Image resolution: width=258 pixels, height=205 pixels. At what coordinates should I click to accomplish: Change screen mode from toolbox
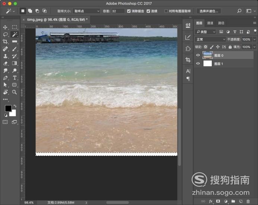tap(14, 122)
